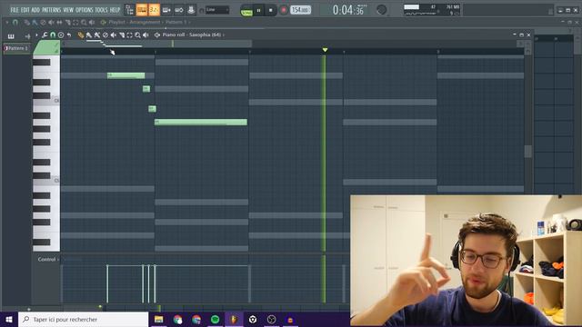Toggle the highlighted metronome button
Screen dimensions: 582x327
(x=142, y=10)
